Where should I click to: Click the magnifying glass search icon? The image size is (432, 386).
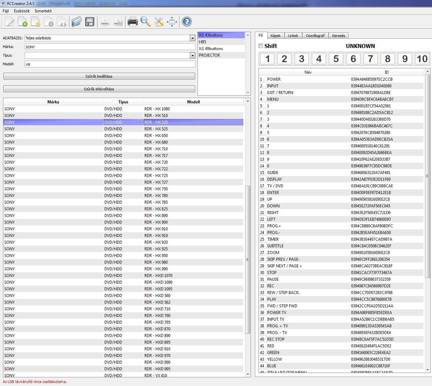pyautogui.click(x=146, y=22)
